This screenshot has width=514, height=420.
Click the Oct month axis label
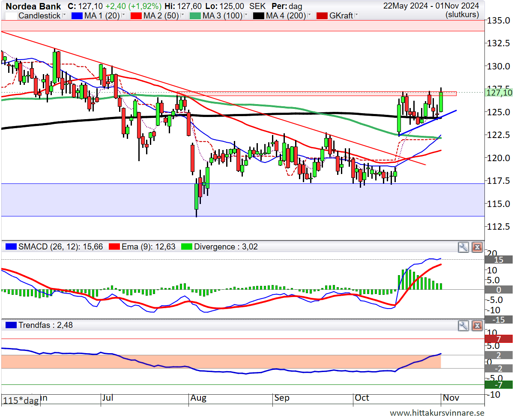tap(362, 398)
